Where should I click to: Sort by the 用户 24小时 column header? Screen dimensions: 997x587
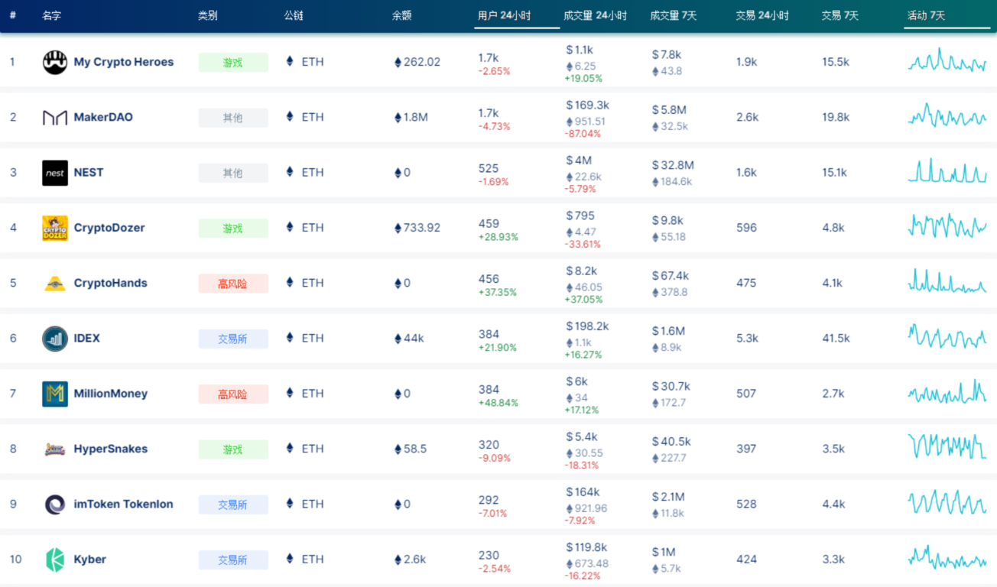click(x=505, y=15)
